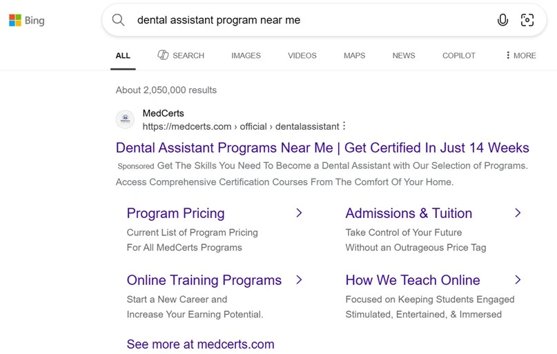Click the magnifying glass search icon
Image resolution: width=557 pixels, height=354 pixels.
(119, 20)
